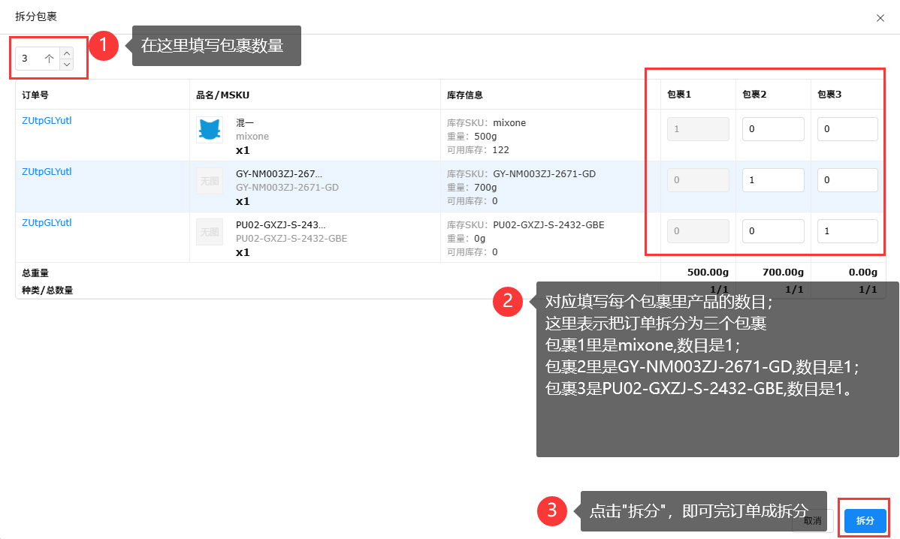Click the 品名/MSKU column header
Screen dimensions: 900x539
pos(222,95)
